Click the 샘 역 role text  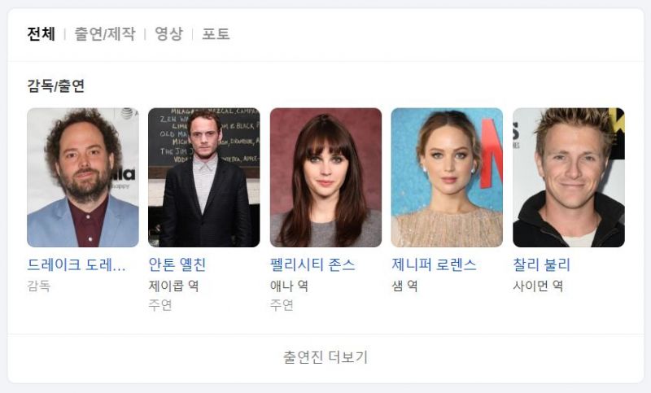click(404, 286)
